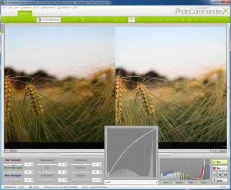
Task: Open the File menu
Action: [x=5, y=8]
